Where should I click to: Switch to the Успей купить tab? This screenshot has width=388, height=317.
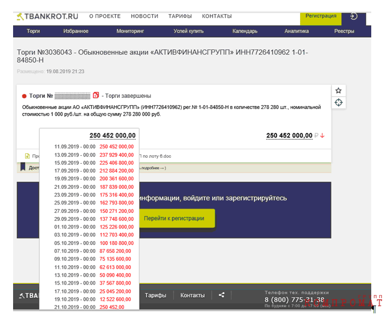[x=189, y=31]
